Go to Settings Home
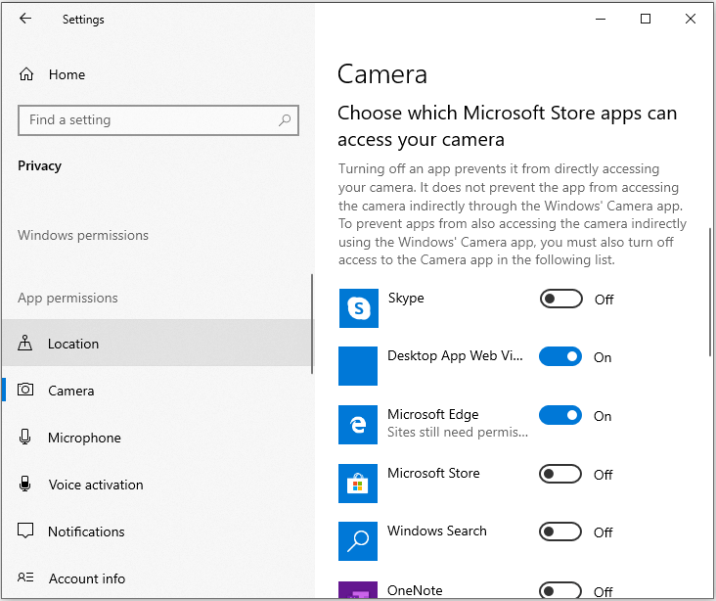Viewport: 716px width, 601px height. click(157, 74)
